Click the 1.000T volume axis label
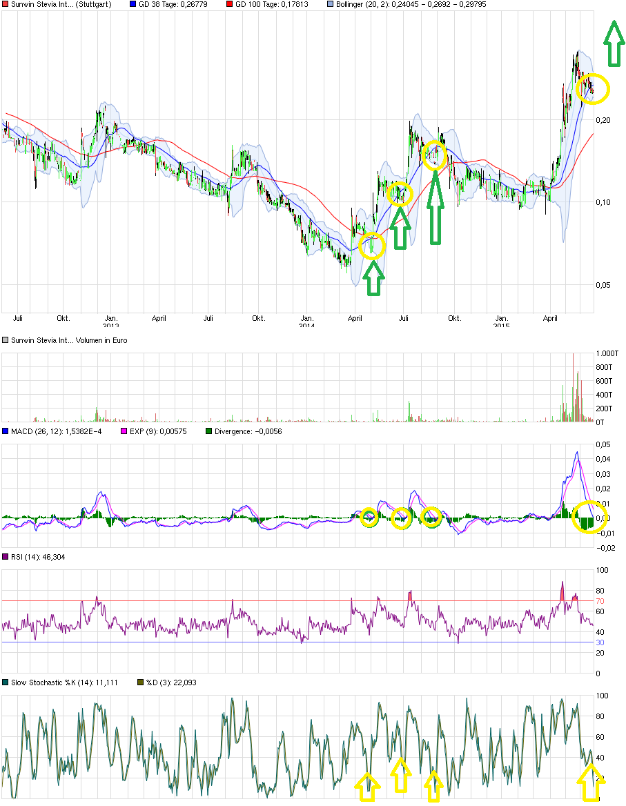626x806 pixels. pos(607,353)
